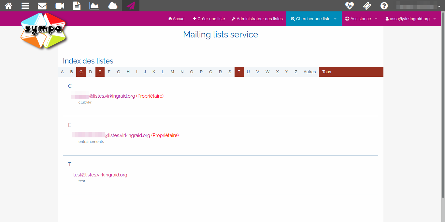445x222 pixels.
Task: Open the heartbeat monitoring icon
Action: coord(350,6)
